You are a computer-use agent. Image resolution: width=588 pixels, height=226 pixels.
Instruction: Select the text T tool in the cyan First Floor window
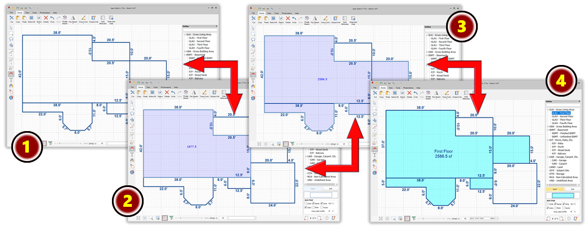tap(374, 155)
